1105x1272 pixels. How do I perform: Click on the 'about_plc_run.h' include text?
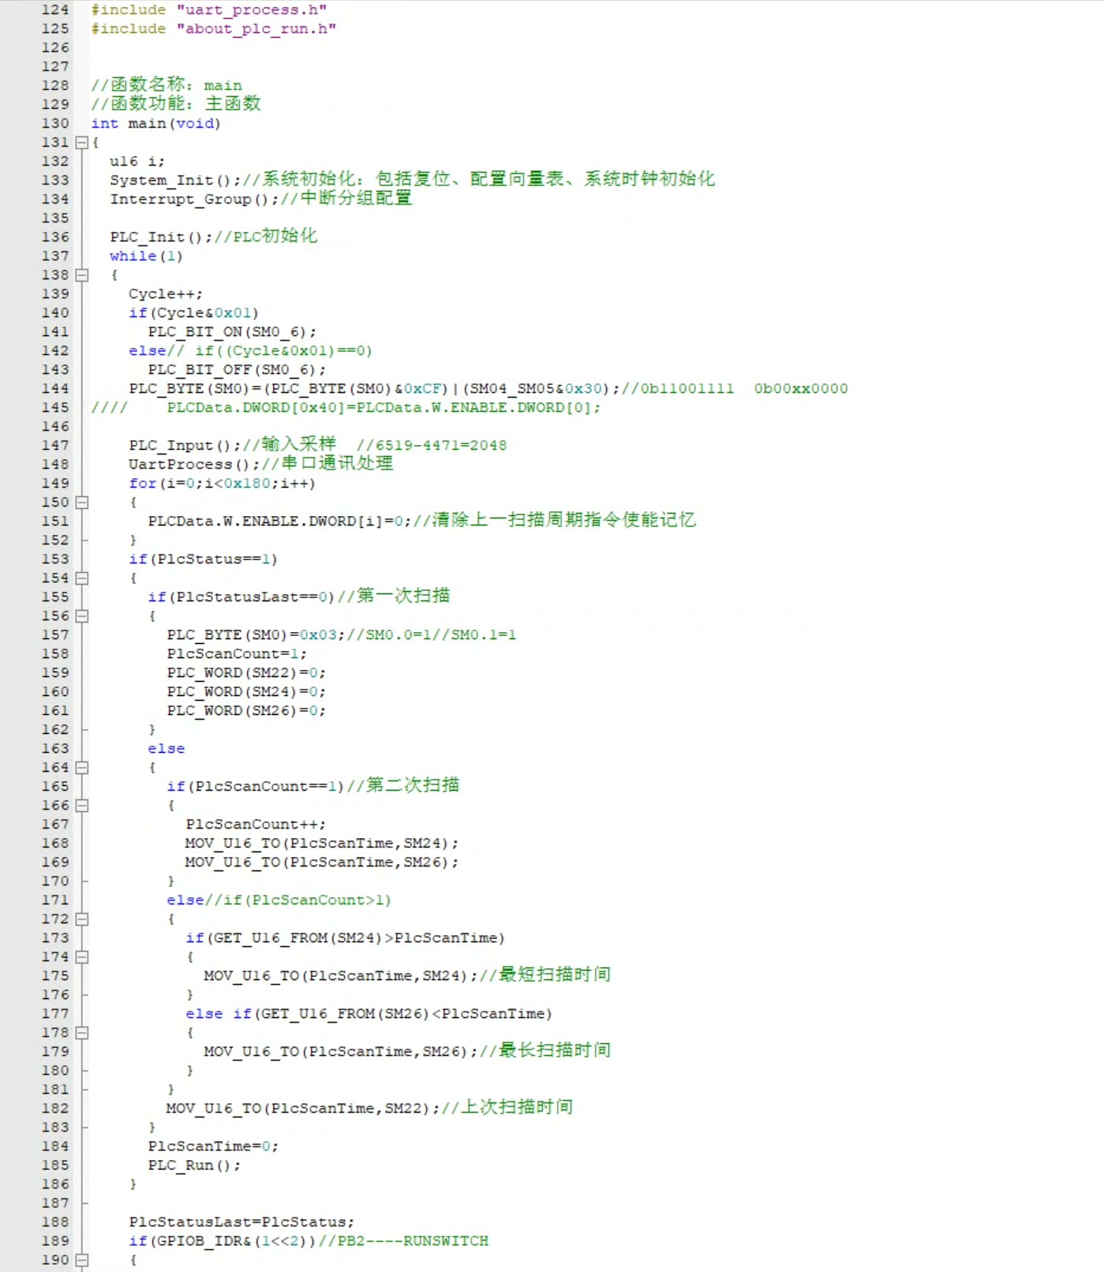(256, 29)
